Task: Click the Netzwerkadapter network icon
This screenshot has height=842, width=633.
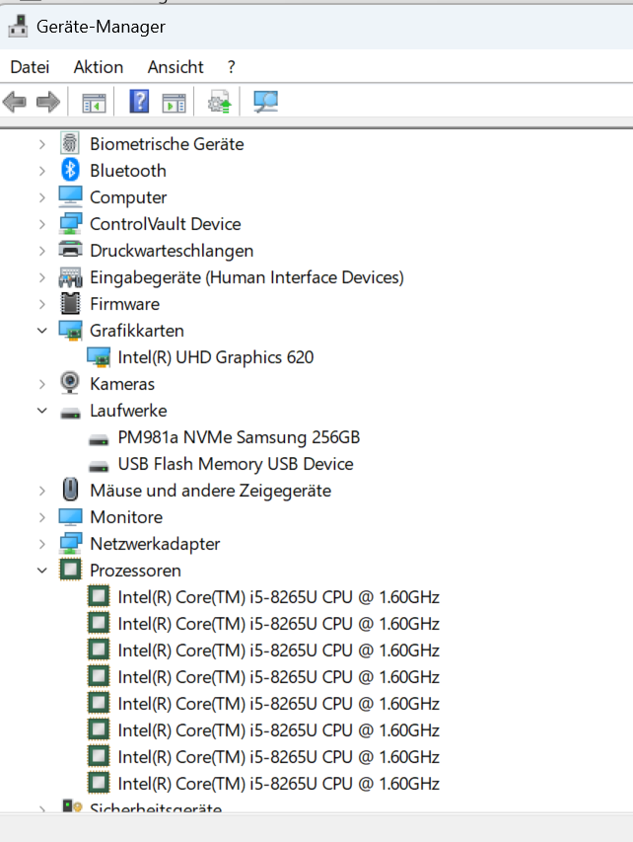Action: 70,544
